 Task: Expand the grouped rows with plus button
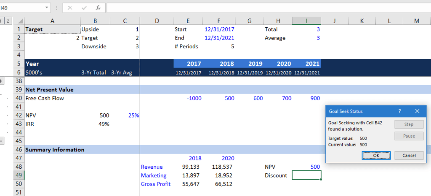(x=2, y=80)
